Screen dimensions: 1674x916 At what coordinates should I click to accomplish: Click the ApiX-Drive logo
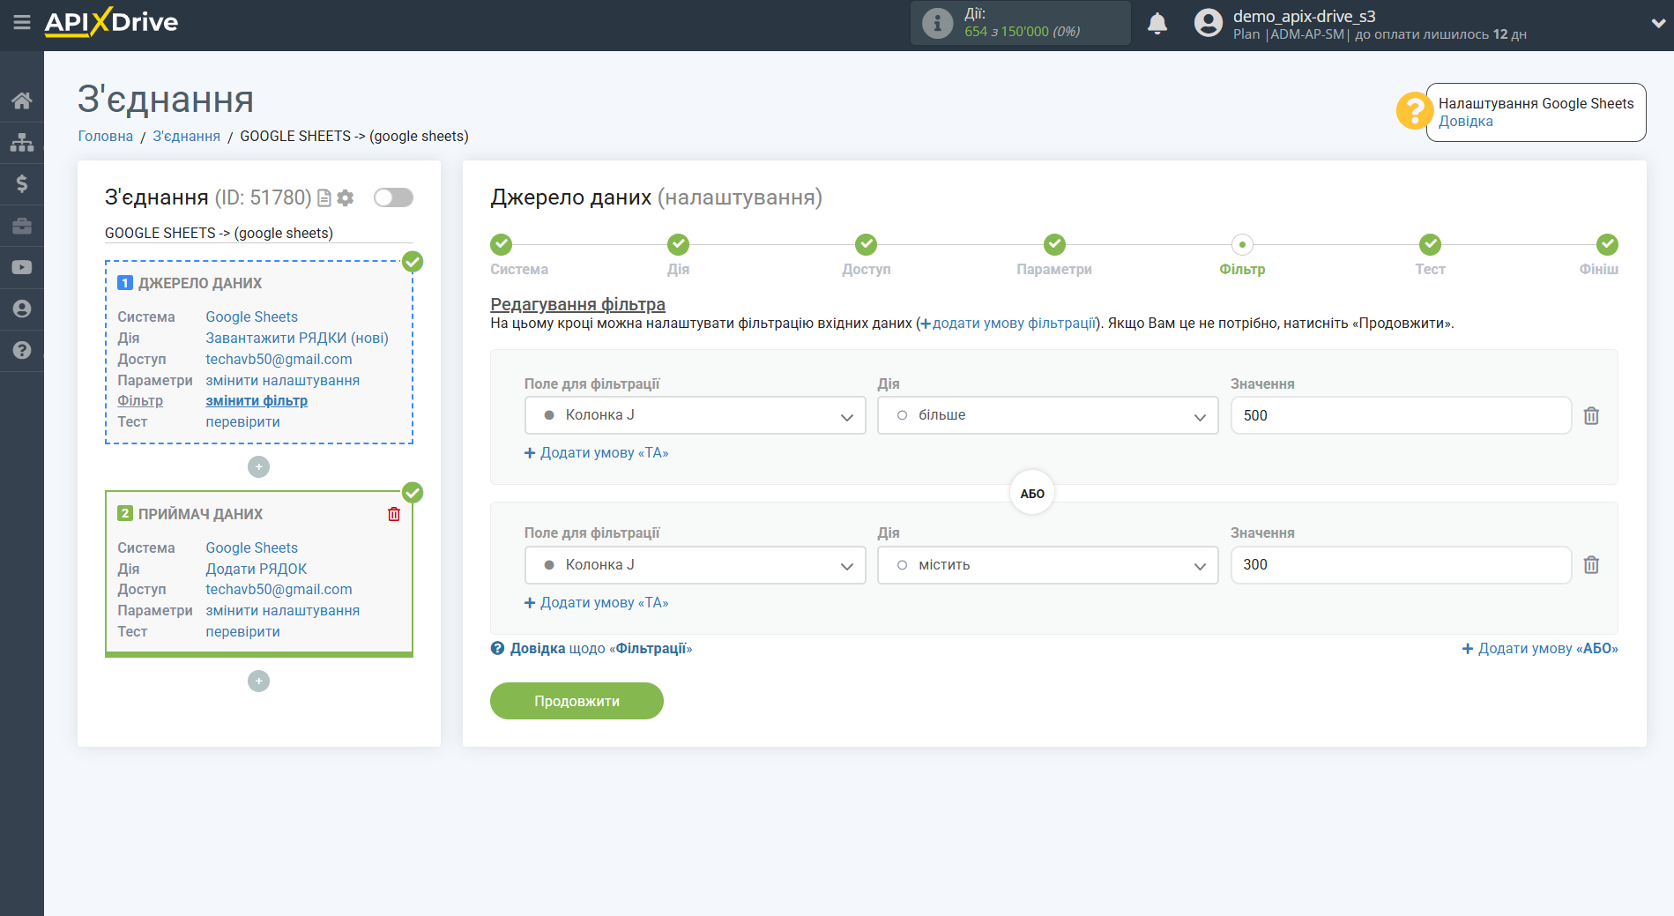[x=111, y=22]
